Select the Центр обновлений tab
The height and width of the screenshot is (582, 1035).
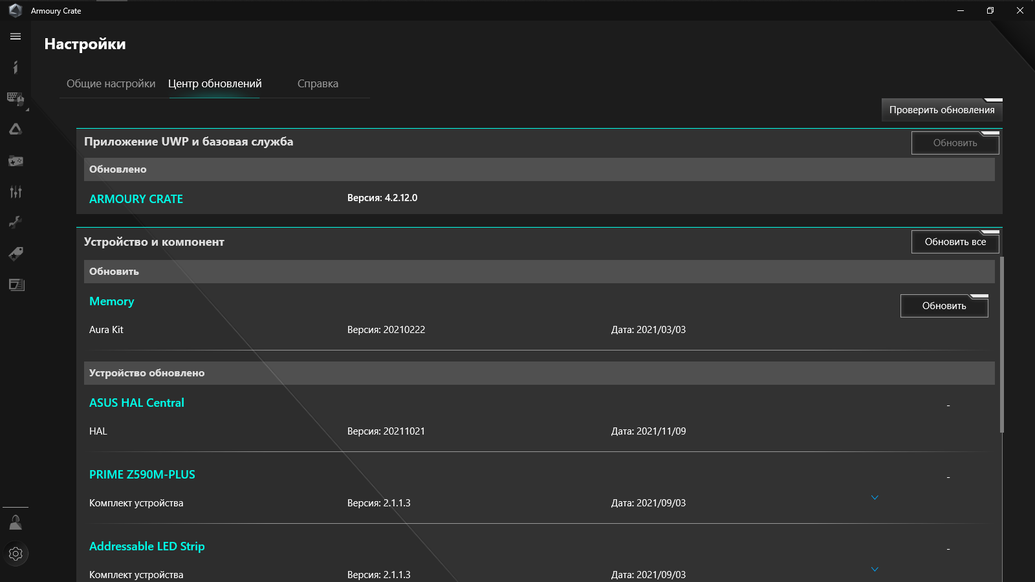(215, 83)
